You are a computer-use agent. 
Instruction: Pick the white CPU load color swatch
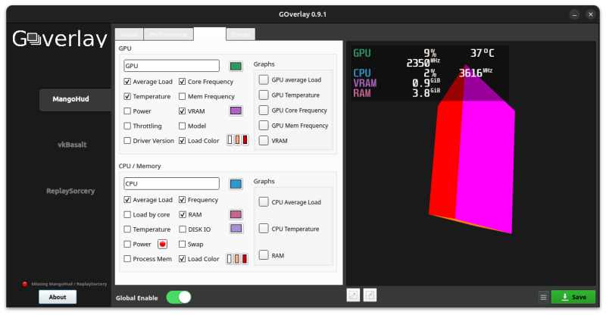tap(230, 258)
